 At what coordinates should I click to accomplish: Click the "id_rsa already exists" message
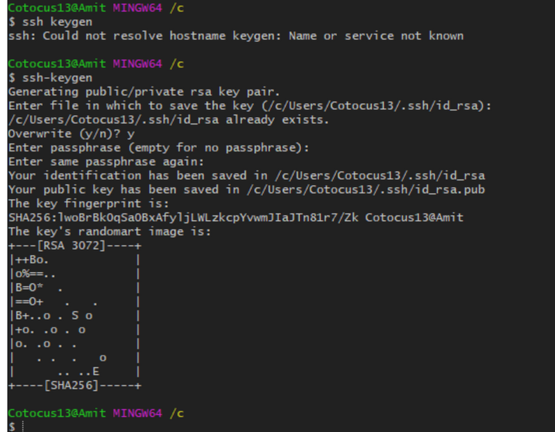click(x=168, y=120)
